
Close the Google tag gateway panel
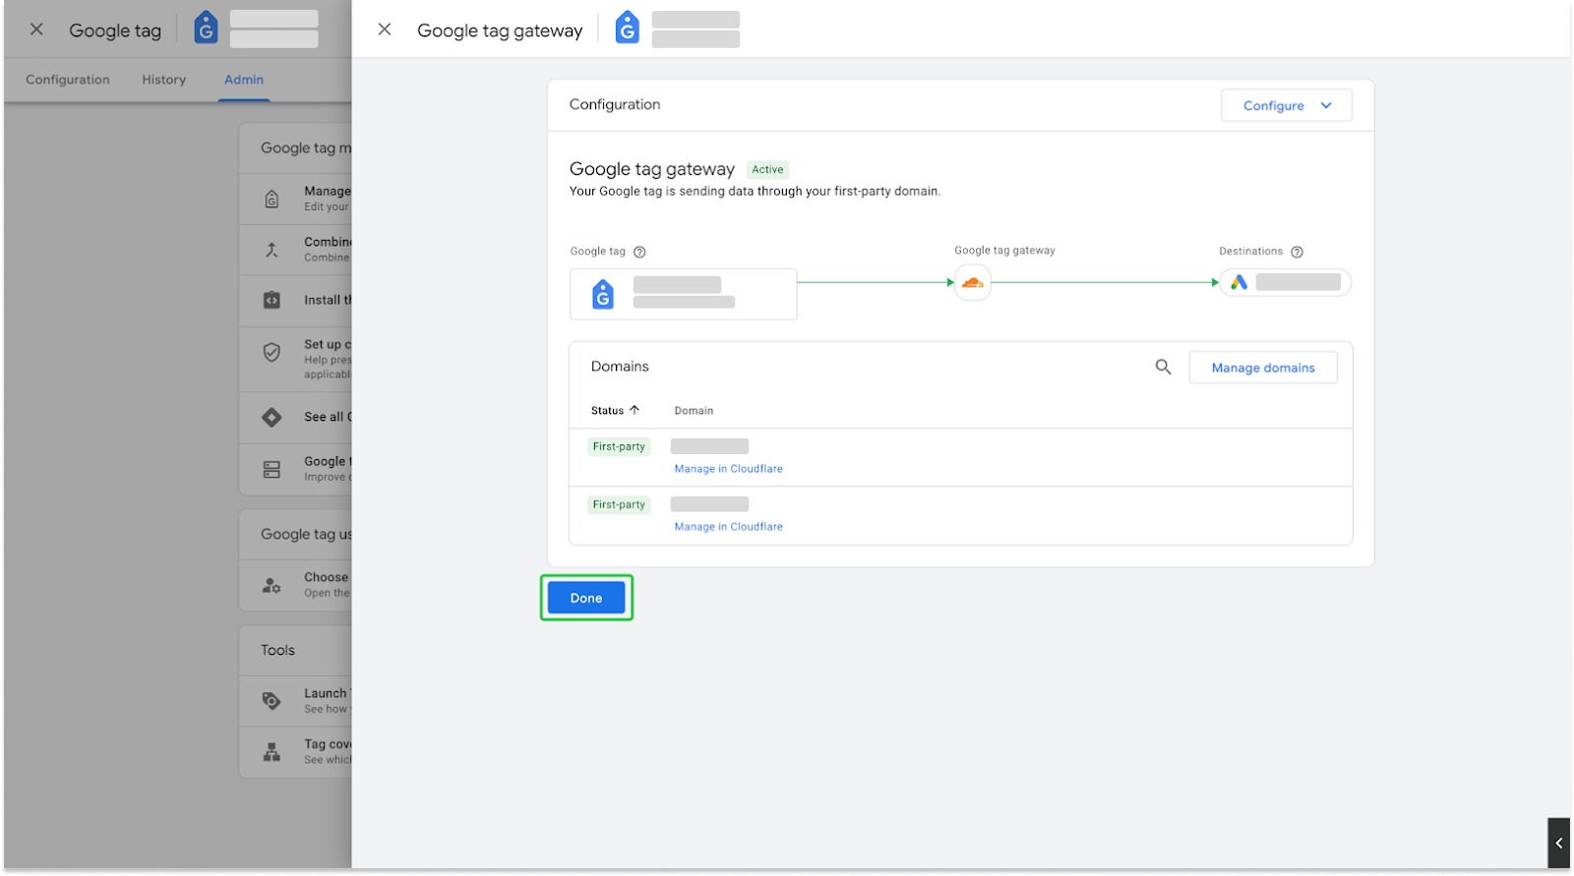pos(385,29)
